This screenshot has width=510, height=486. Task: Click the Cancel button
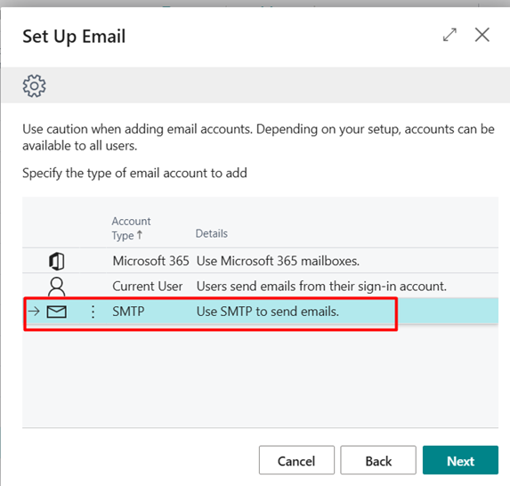(x=296, y=460)
